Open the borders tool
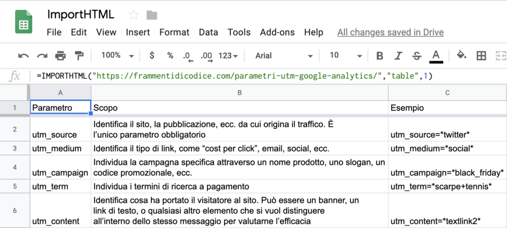 point(481,56)
